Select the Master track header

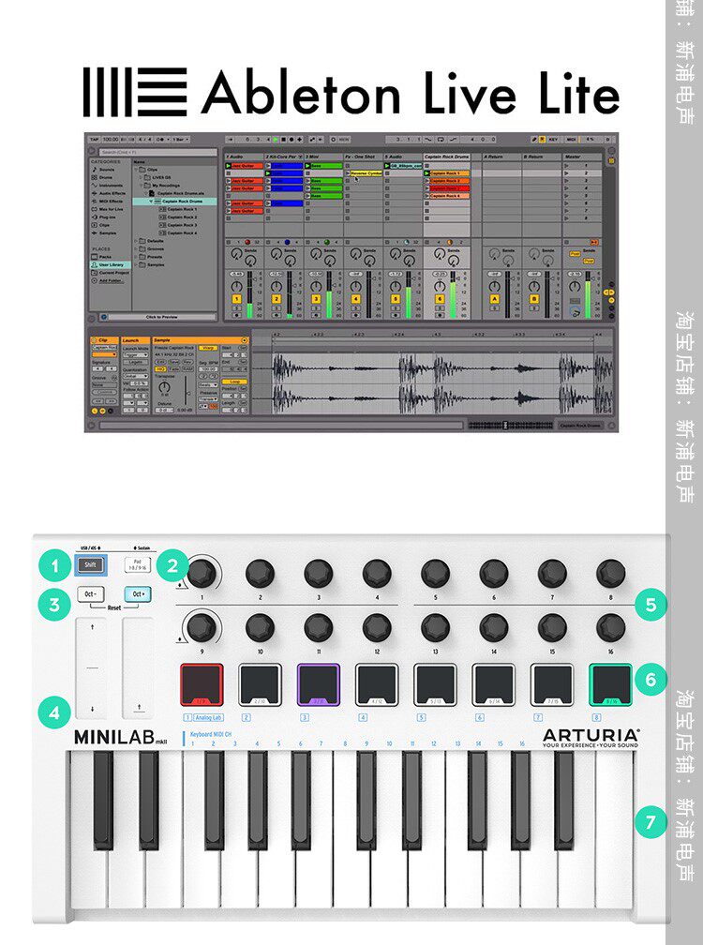pyautogui.click(x=582, y=157)
